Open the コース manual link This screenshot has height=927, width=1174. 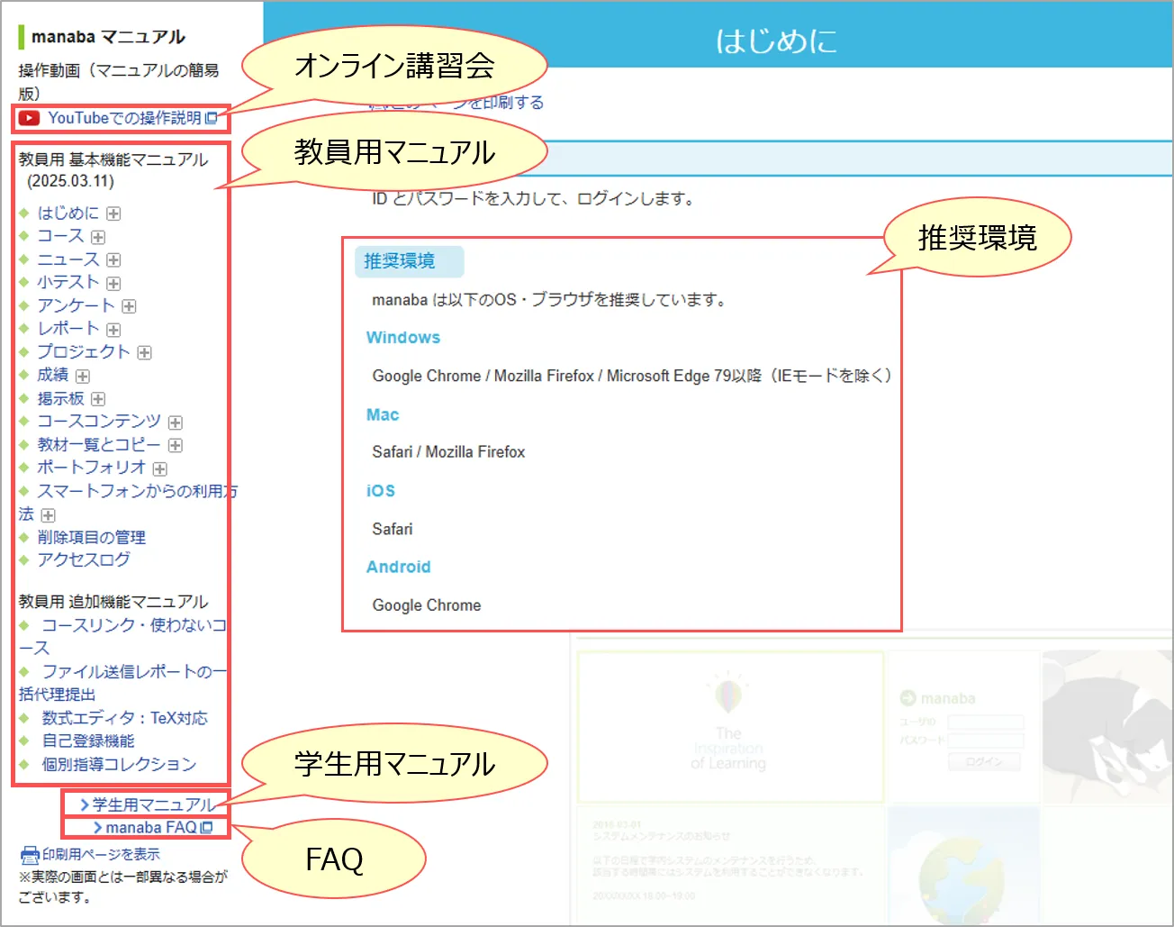(x=60, y=236)
